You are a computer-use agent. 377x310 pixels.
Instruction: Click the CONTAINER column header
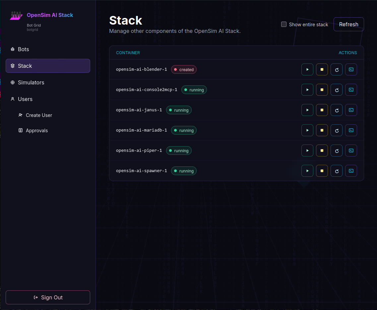128,53
